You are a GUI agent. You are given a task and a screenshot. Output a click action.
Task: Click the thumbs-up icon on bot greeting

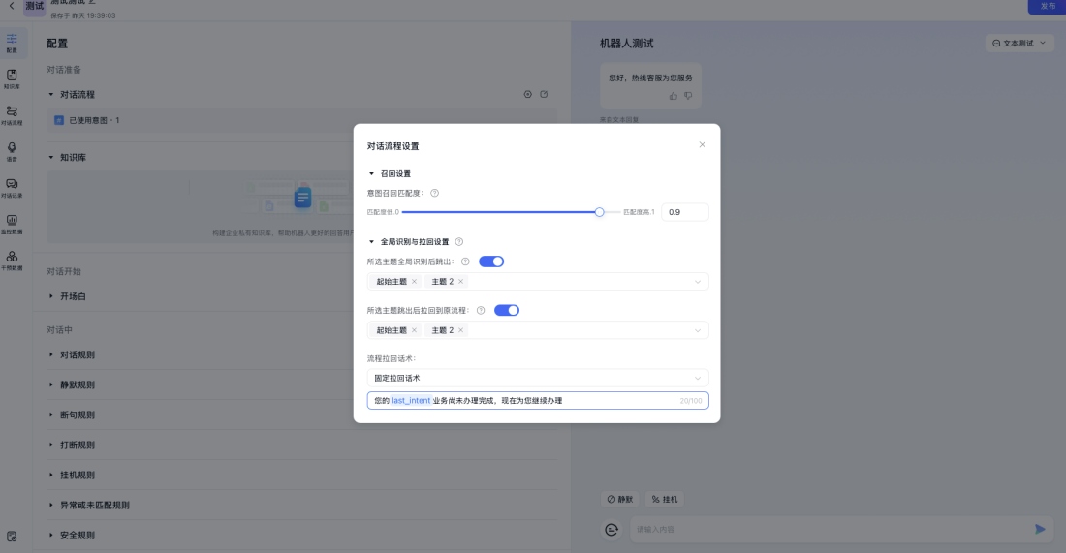[x=674, y=96]
